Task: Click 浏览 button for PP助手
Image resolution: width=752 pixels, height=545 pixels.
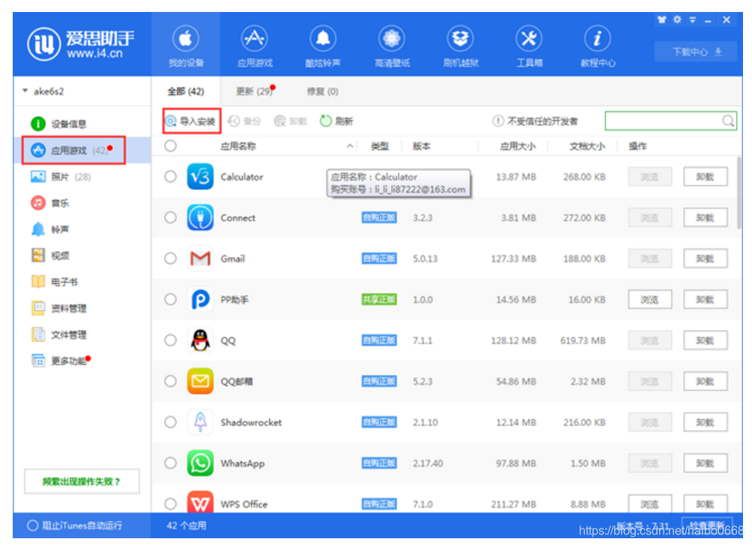Action: (650, 299)
